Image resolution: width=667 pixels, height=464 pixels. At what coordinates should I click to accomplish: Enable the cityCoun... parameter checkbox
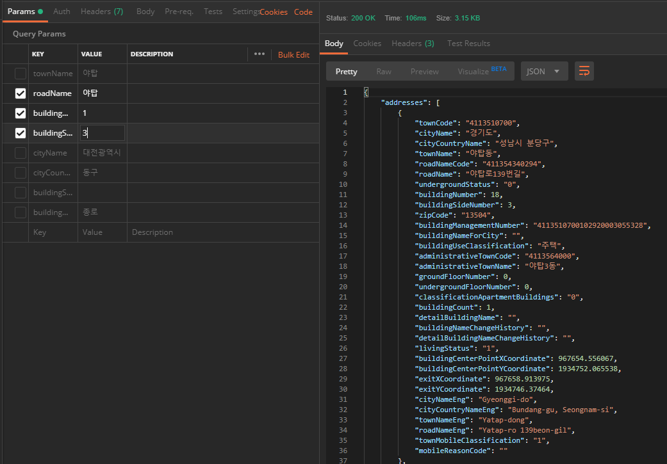(x=21, y=173)
